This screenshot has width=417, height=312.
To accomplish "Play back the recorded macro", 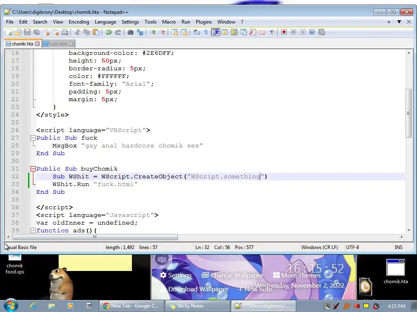I will (x=303, y=32).
